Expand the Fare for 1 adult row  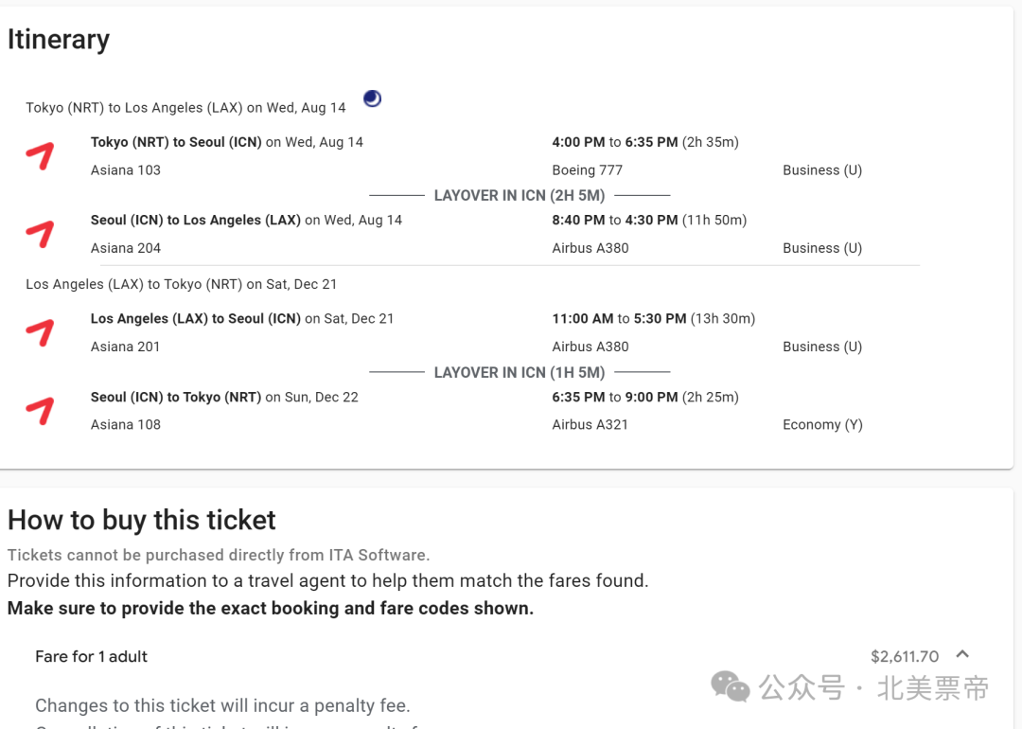coord(92,656)
